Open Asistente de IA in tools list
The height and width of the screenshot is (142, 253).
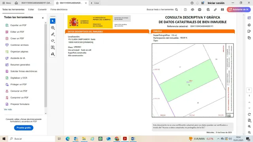(x=15, y=58)
